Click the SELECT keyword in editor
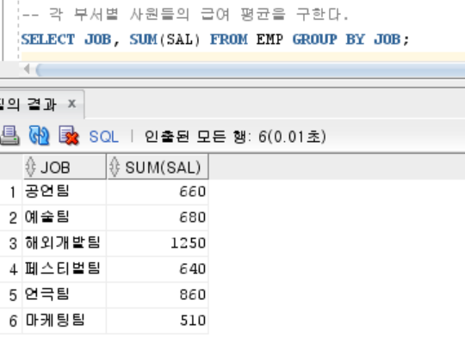The height and width of the screenshot is (343, 465). [48, 40]
